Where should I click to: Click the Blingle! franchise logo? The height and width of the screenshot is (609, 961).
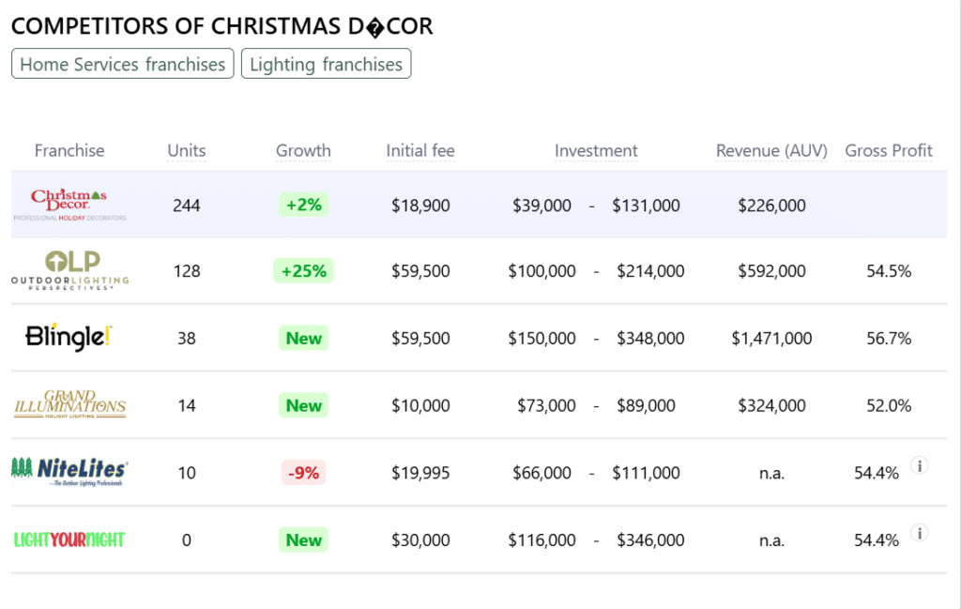point(69,338)
